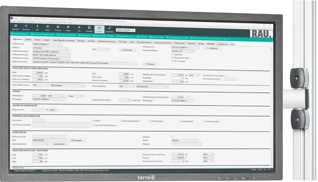The height and width of the screenshot is (182, 318).
Task: Open the Stückliste tab
Action: 81,41
